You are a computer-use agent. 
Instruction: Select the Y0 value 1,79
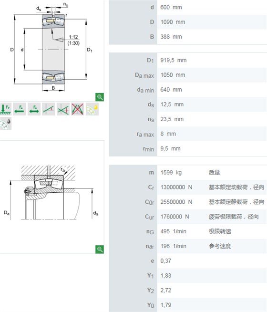tap(166, 305)
